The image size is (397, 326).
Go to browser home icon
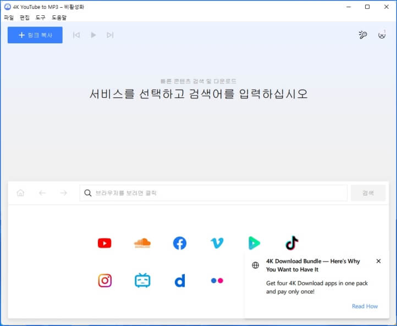click(x=20, y=193)
